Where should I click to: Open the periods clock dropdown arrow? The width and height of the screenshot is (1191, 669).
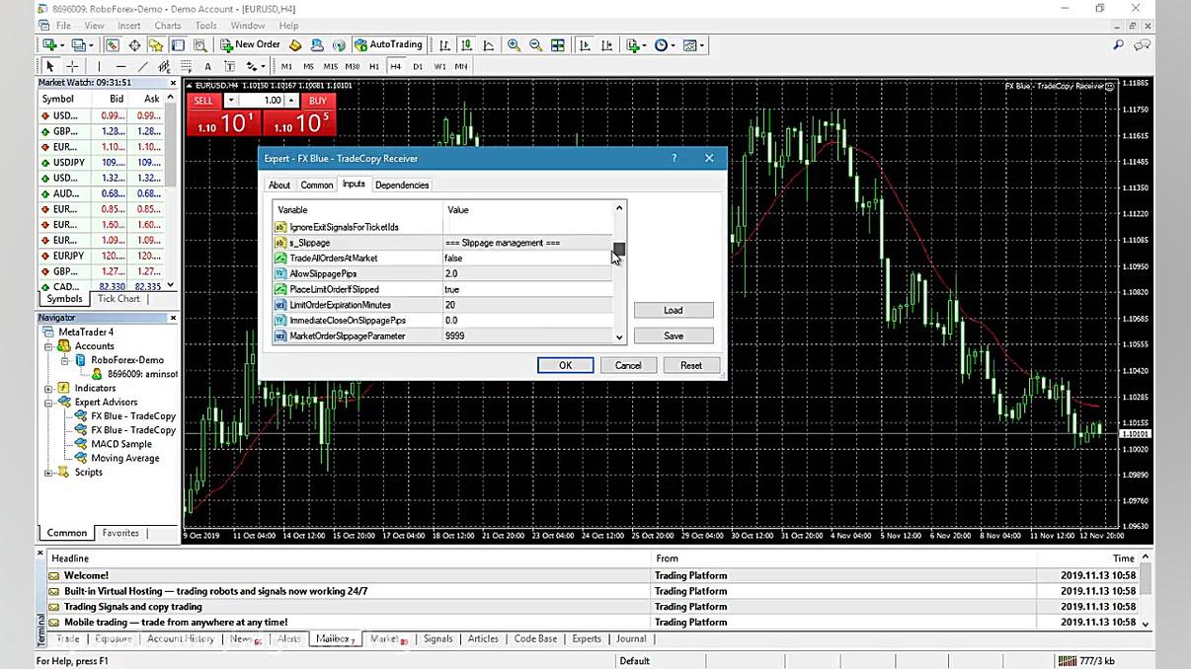click(675, 45)
